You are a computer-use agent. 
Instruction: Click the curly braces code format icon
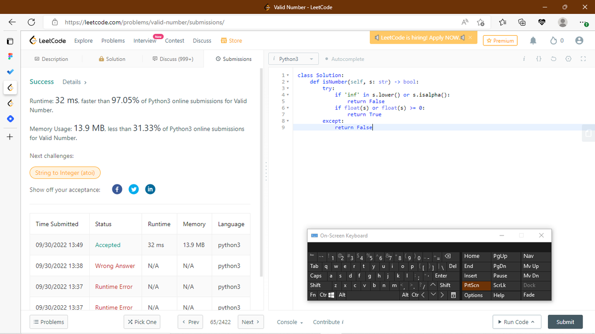(x=538, y=59)
